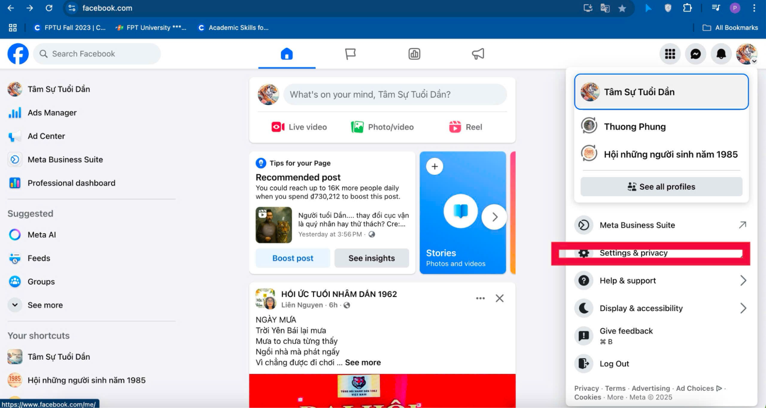Open the Notifications bell icon

coord(721,54)
